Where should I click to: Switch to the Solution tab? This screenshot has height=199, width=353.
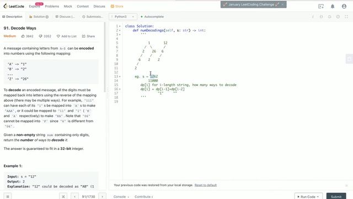click(39, 17)
